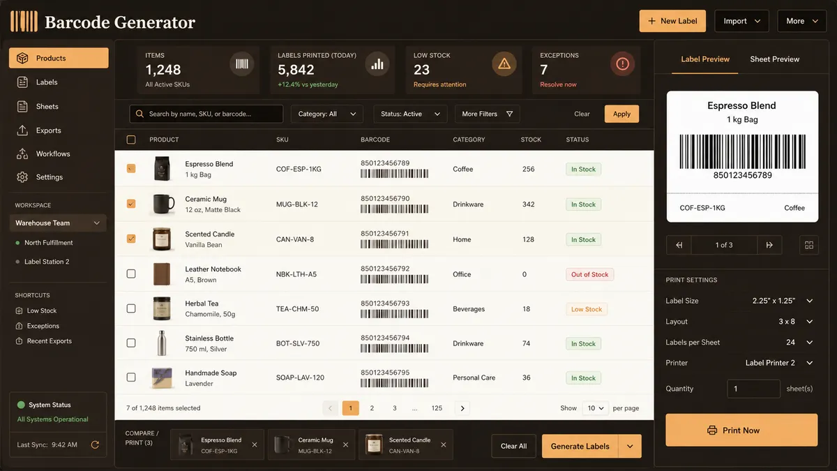Switch to the Label Preview tab
The width and height of the screenshot is (837, 471).
click(x=705, y=59)
